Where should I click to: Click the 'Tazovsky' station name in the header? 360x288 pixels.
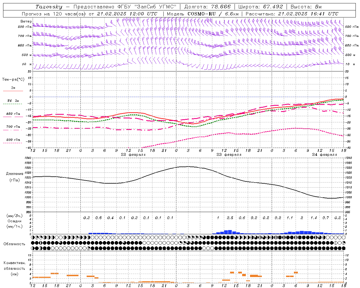click(49, 7)
